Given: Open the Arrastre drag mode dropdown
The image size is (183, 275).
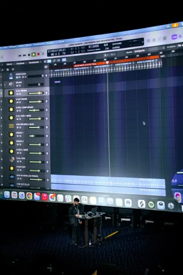Looking at the screenshot, I should [x=180, y=45].
